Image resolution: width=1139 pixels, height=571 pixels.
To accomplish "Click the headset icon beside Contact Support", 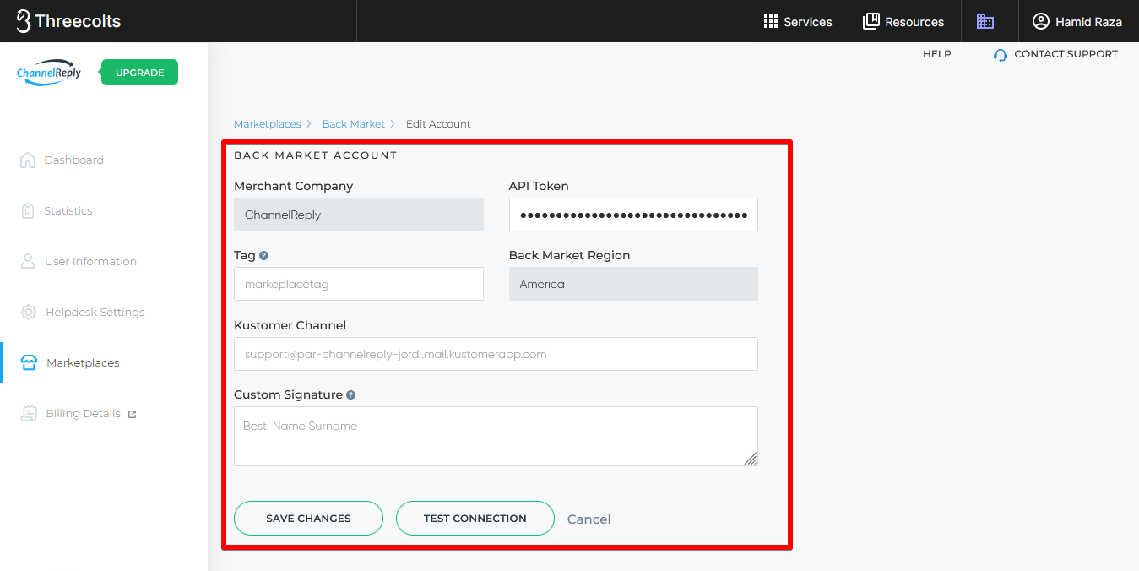I will (1001, 55).
